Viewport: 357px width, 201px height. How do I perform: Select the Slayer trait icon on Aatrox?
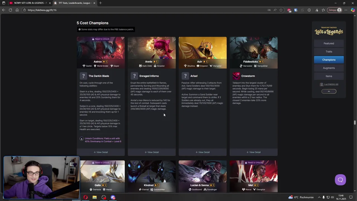[111, 66]
